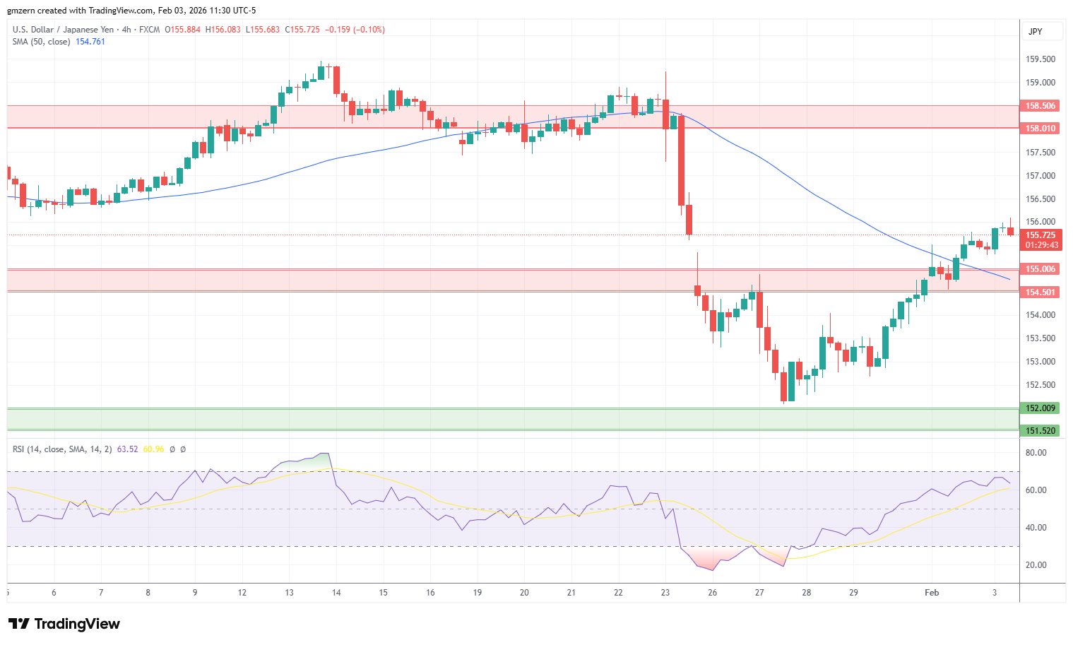Click the RSI (14, close, SMA, 14, 2) legend
This screenshot has height=645, width=1073.
(x=62, y=449)
